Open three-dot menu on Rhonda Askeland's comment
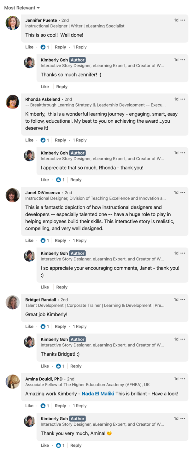The height and width of the screenshot is (454, 194). point(183,99)
